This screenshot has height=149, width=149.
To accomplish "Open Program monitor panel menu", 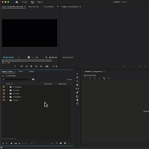I will pos(80,7).
